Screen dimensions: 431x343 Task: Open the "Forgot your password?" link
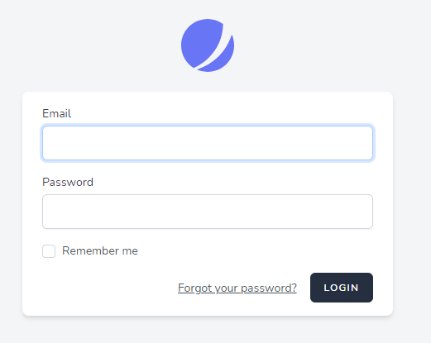(237, 288)
